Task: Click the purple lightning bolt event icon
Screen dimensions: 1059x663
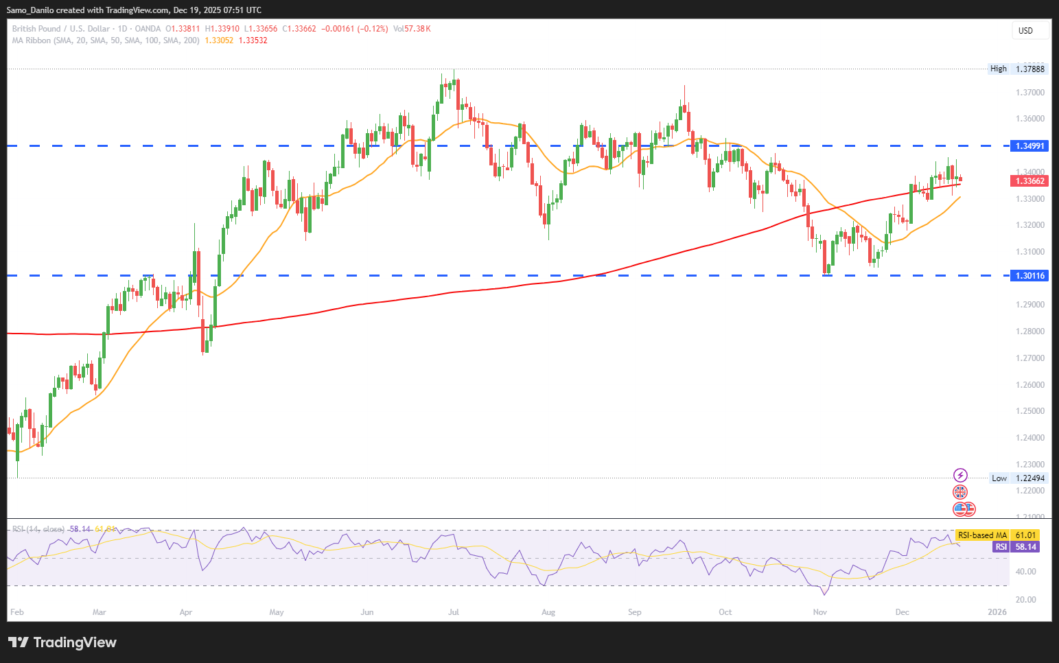Action: pyautogui.click(x=960, y=475)
